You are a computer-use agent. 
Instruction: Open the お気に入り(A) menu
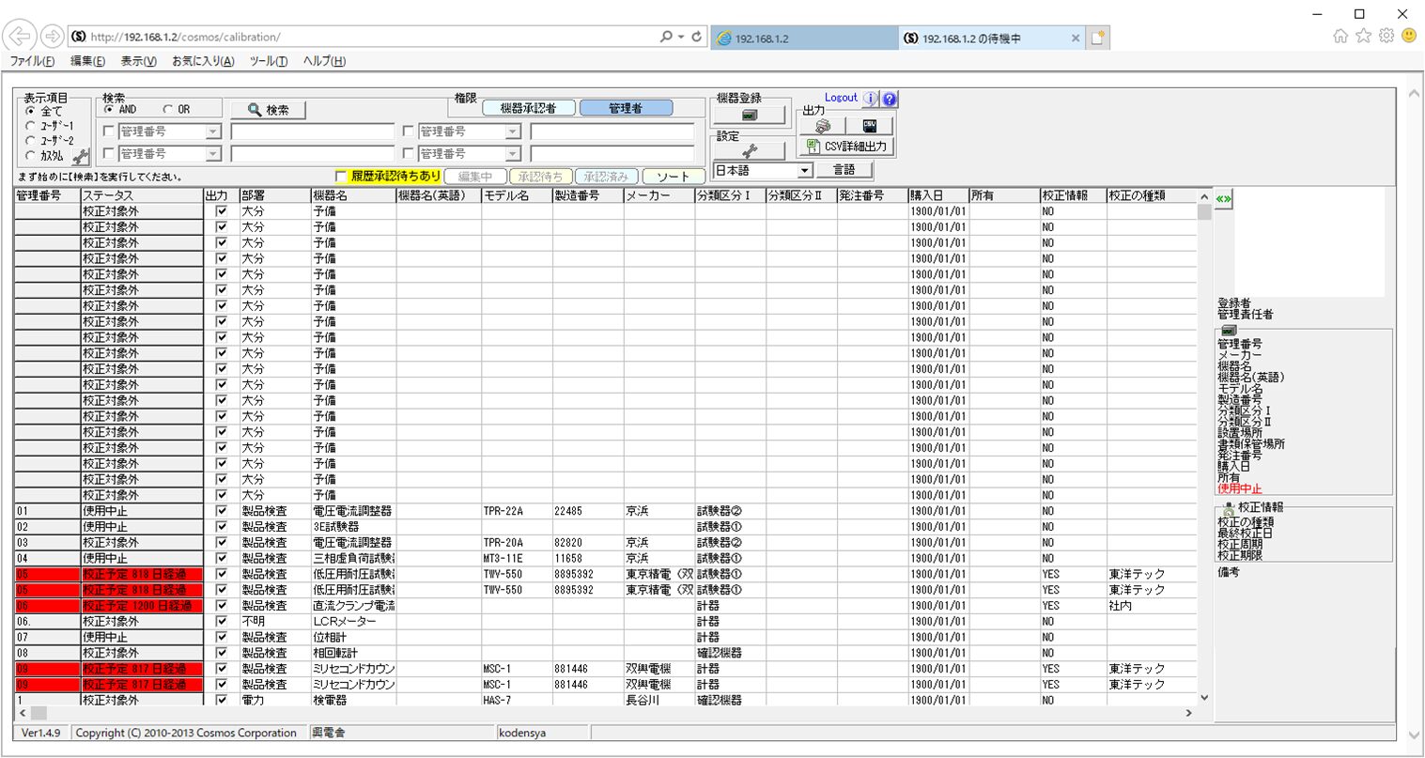[x=203, y=61]
